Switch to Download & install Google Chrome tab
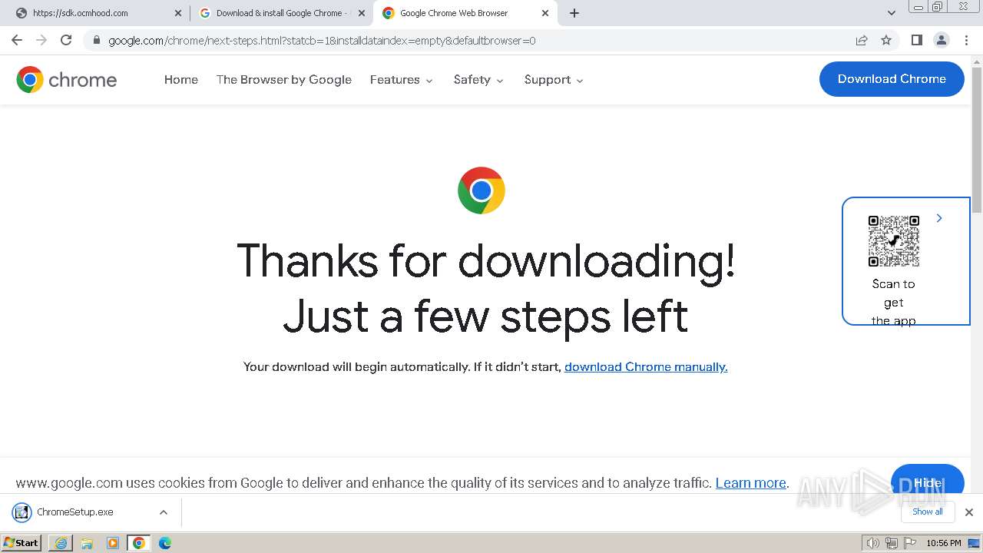Viewport: 983px width, 553px height. click(x=280, y=13)
